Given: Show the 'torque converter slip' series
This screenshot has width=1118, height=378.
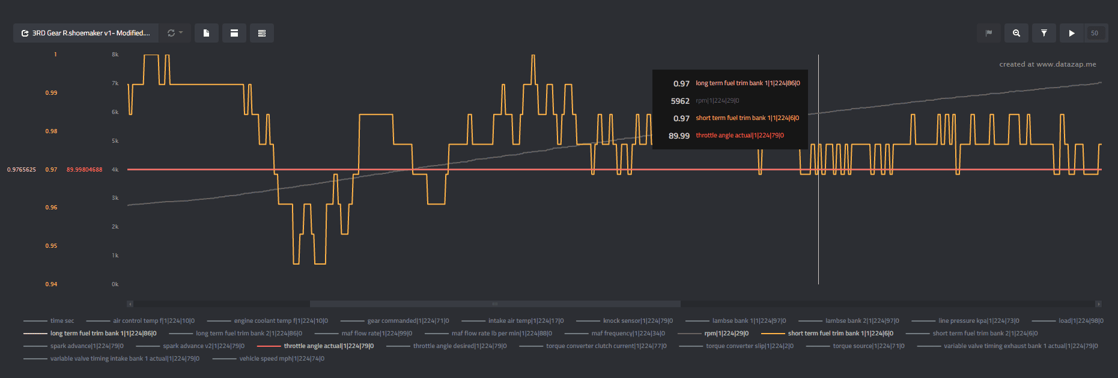Looking at the screenshot, I should coord(737,346).
